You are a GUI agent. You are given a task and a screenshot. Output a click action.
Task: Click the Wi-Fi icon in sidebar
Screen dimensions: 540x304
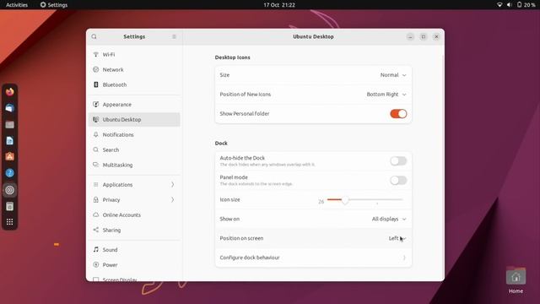(95, 54)
